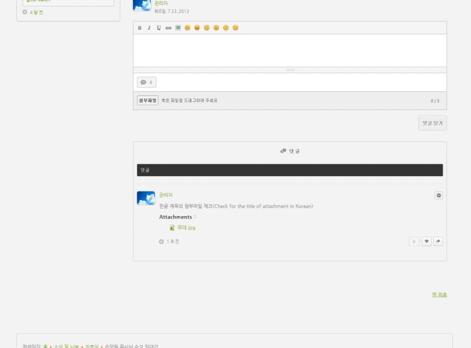This screenshot has height=348, width=471.
Task: Click the 관리자 author name on the comment
Action: tap(166, 195)
